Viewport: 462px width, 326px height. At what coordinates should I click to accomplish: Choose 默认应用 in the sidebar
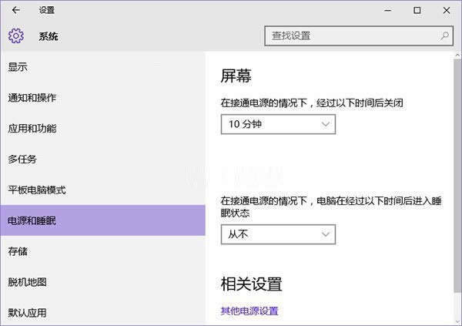pyautogui.click(x=28, y=313)
